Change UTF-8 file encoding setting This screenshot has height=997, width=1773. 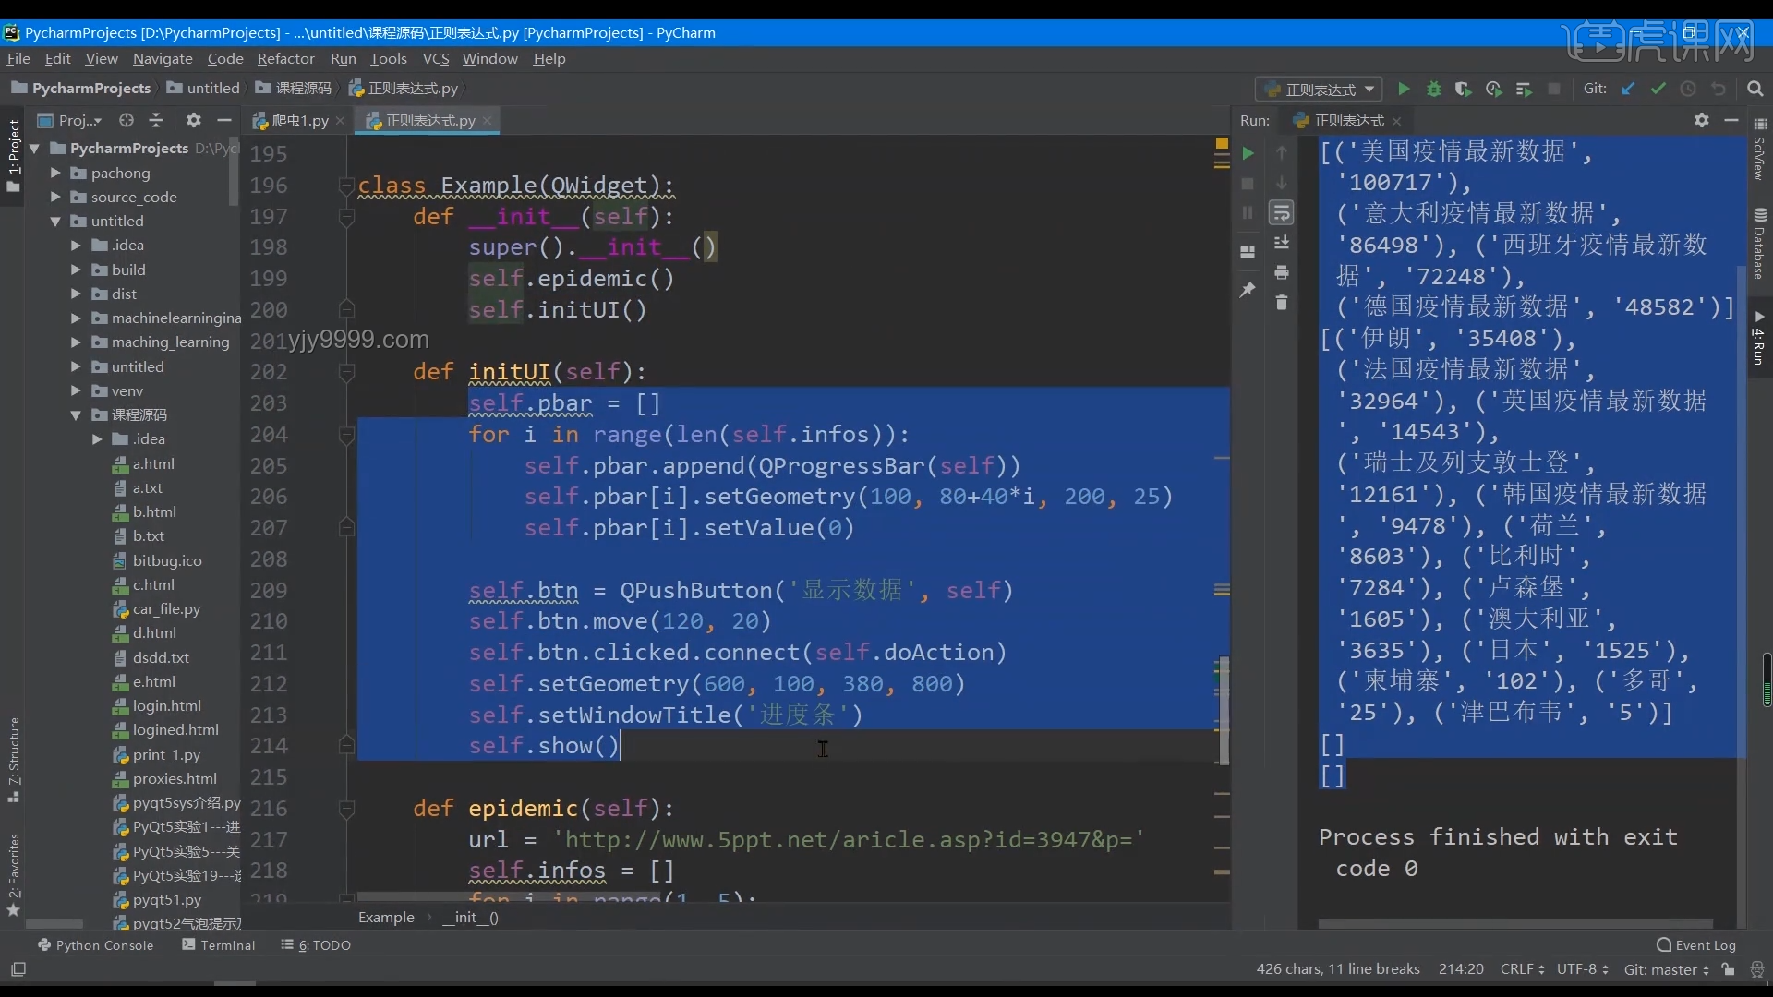click(x=1582, y=969)
